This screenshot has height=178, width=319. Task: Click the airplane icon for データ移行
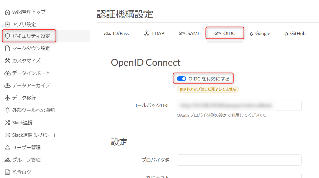pyautogui.click(x=8, y=98)
